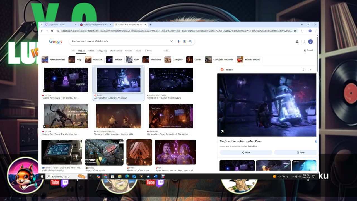Open Chrome from the taskbar
Viewport: 357px width, 201px height.
click(105, 176)
